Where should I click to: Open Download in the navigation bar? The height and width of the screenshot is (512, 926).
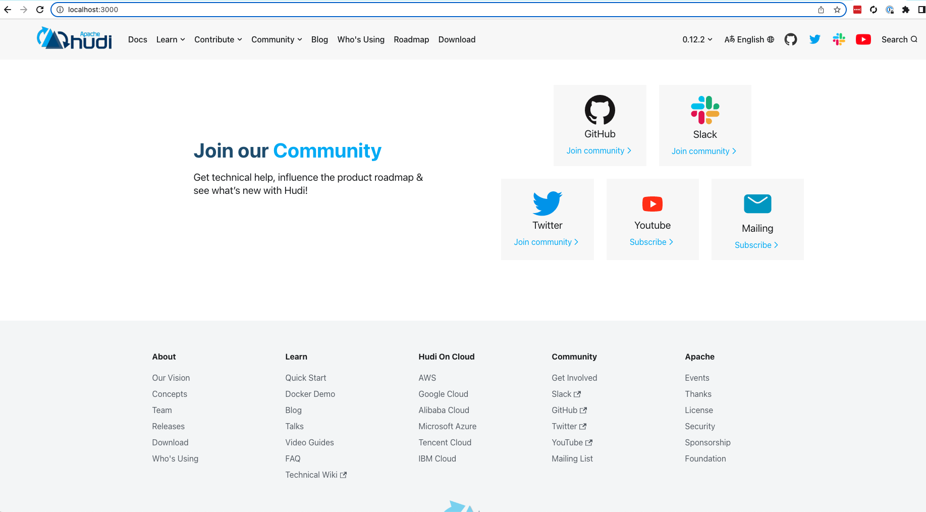(457, 39)
